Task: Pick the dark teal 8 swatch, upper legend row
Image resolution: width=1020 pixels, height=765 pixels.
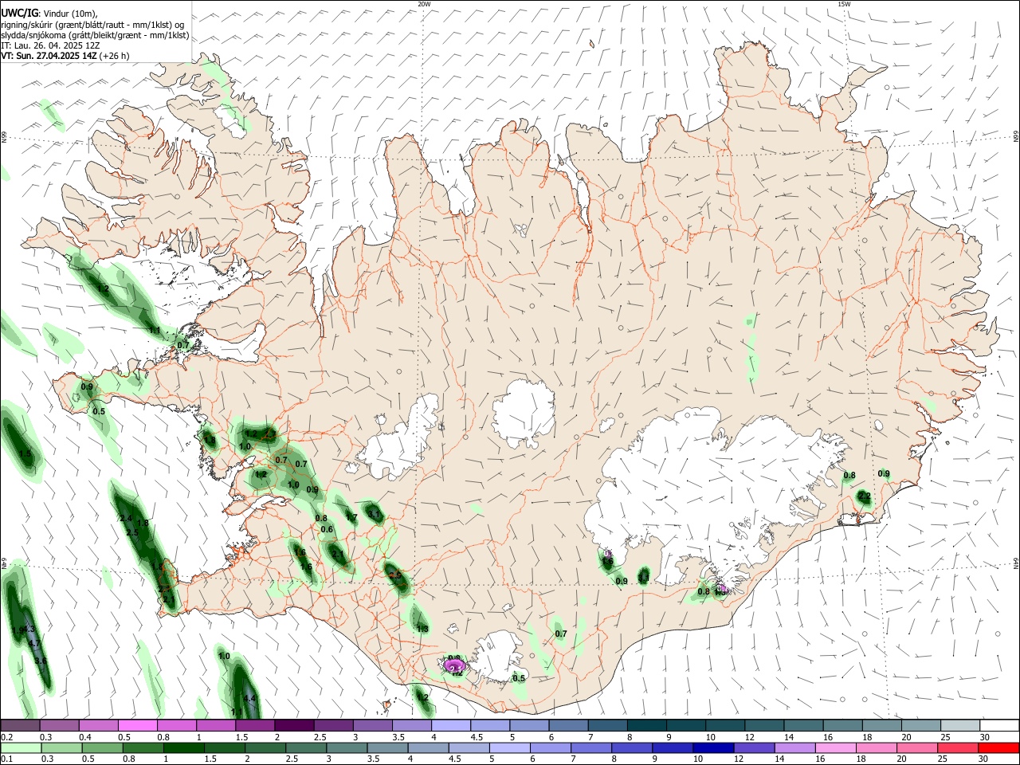Action: pyautogui.click(x=647, y=726)
